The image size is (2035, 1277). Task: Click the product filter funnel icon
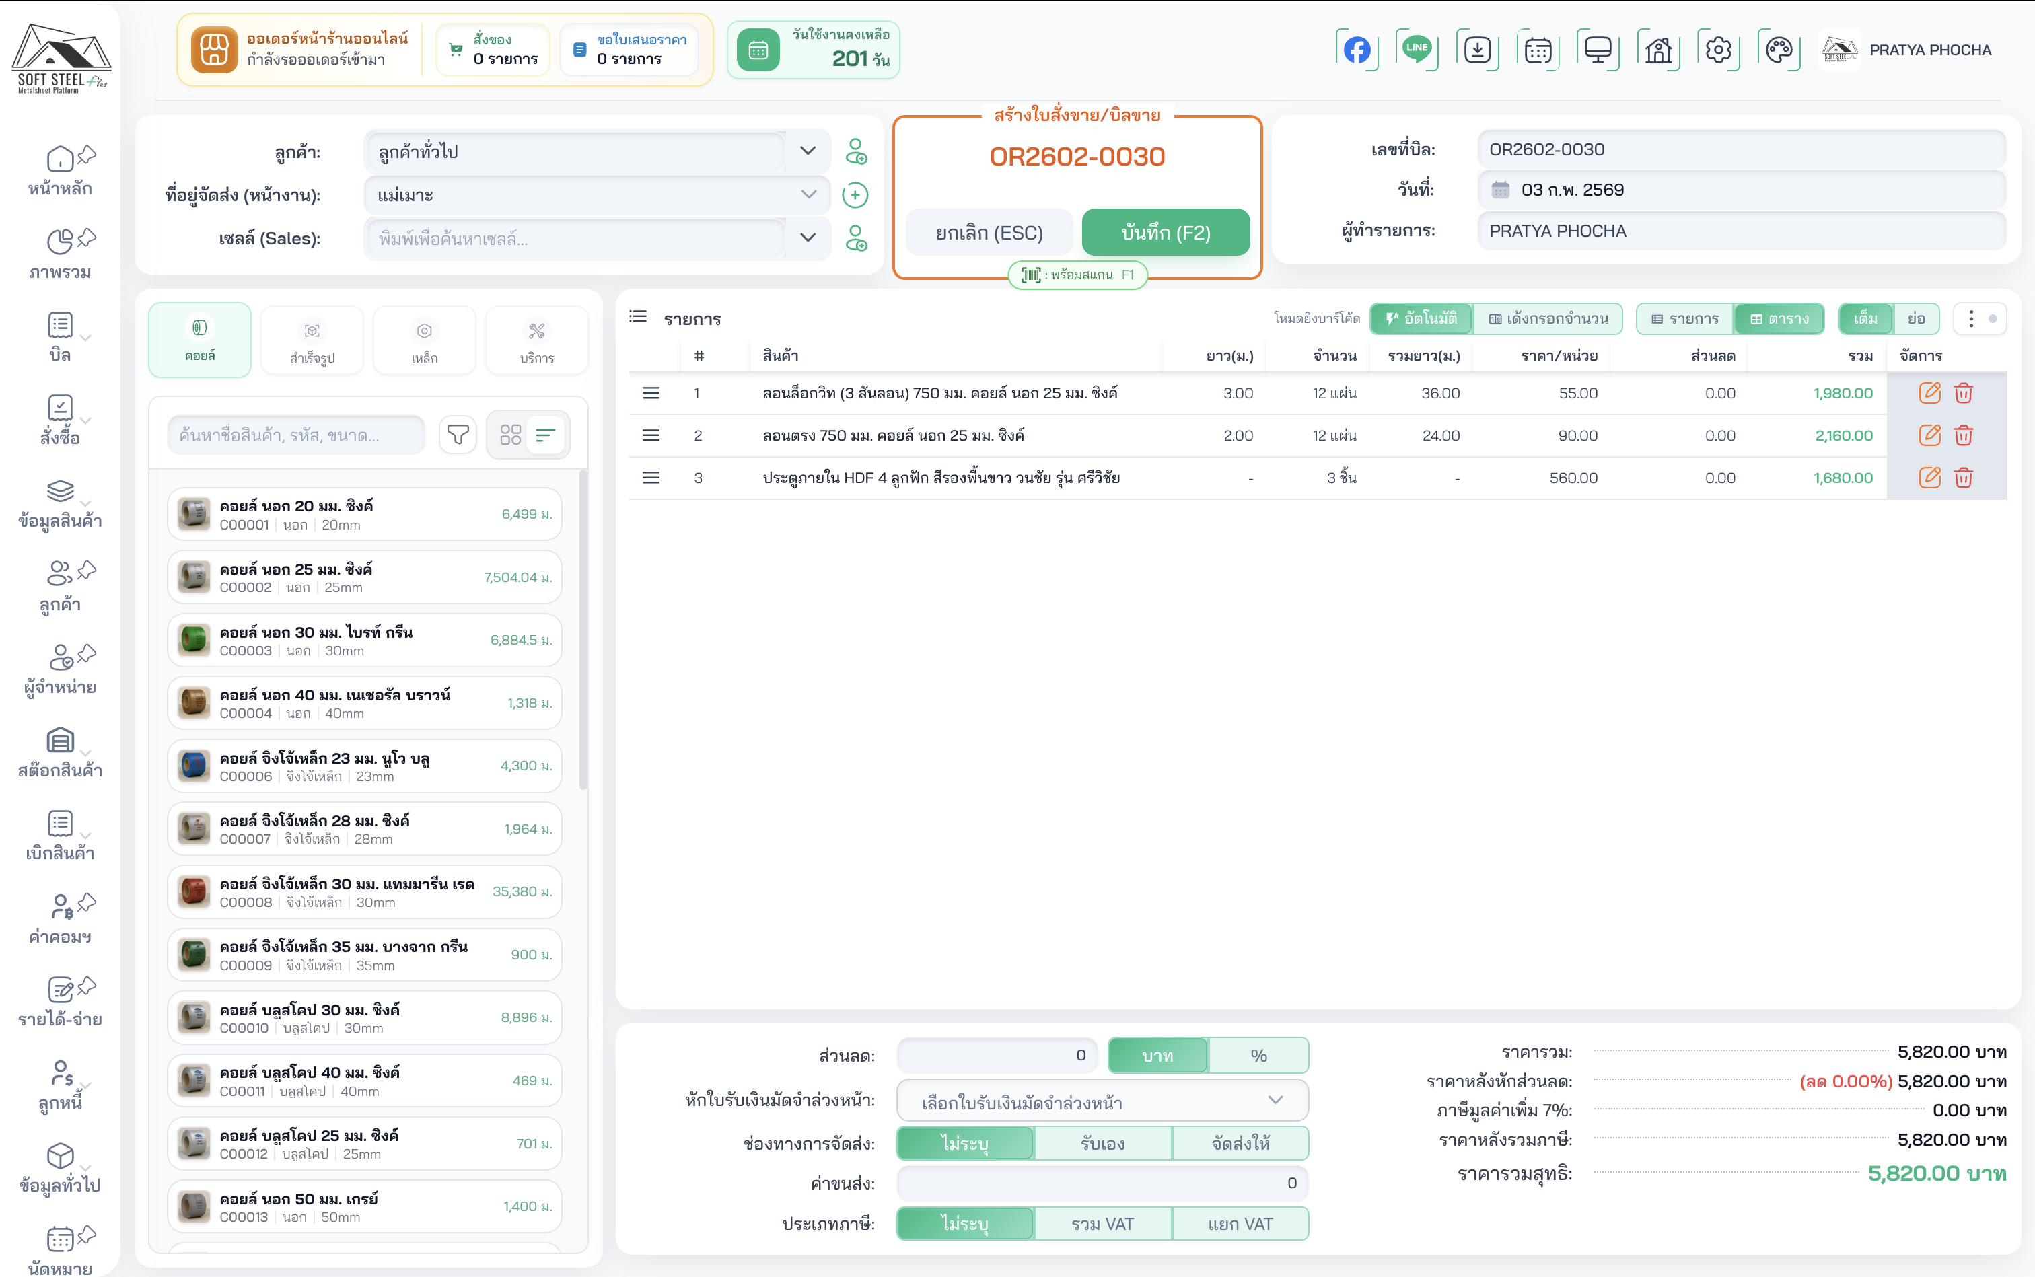tap(458, 435)
